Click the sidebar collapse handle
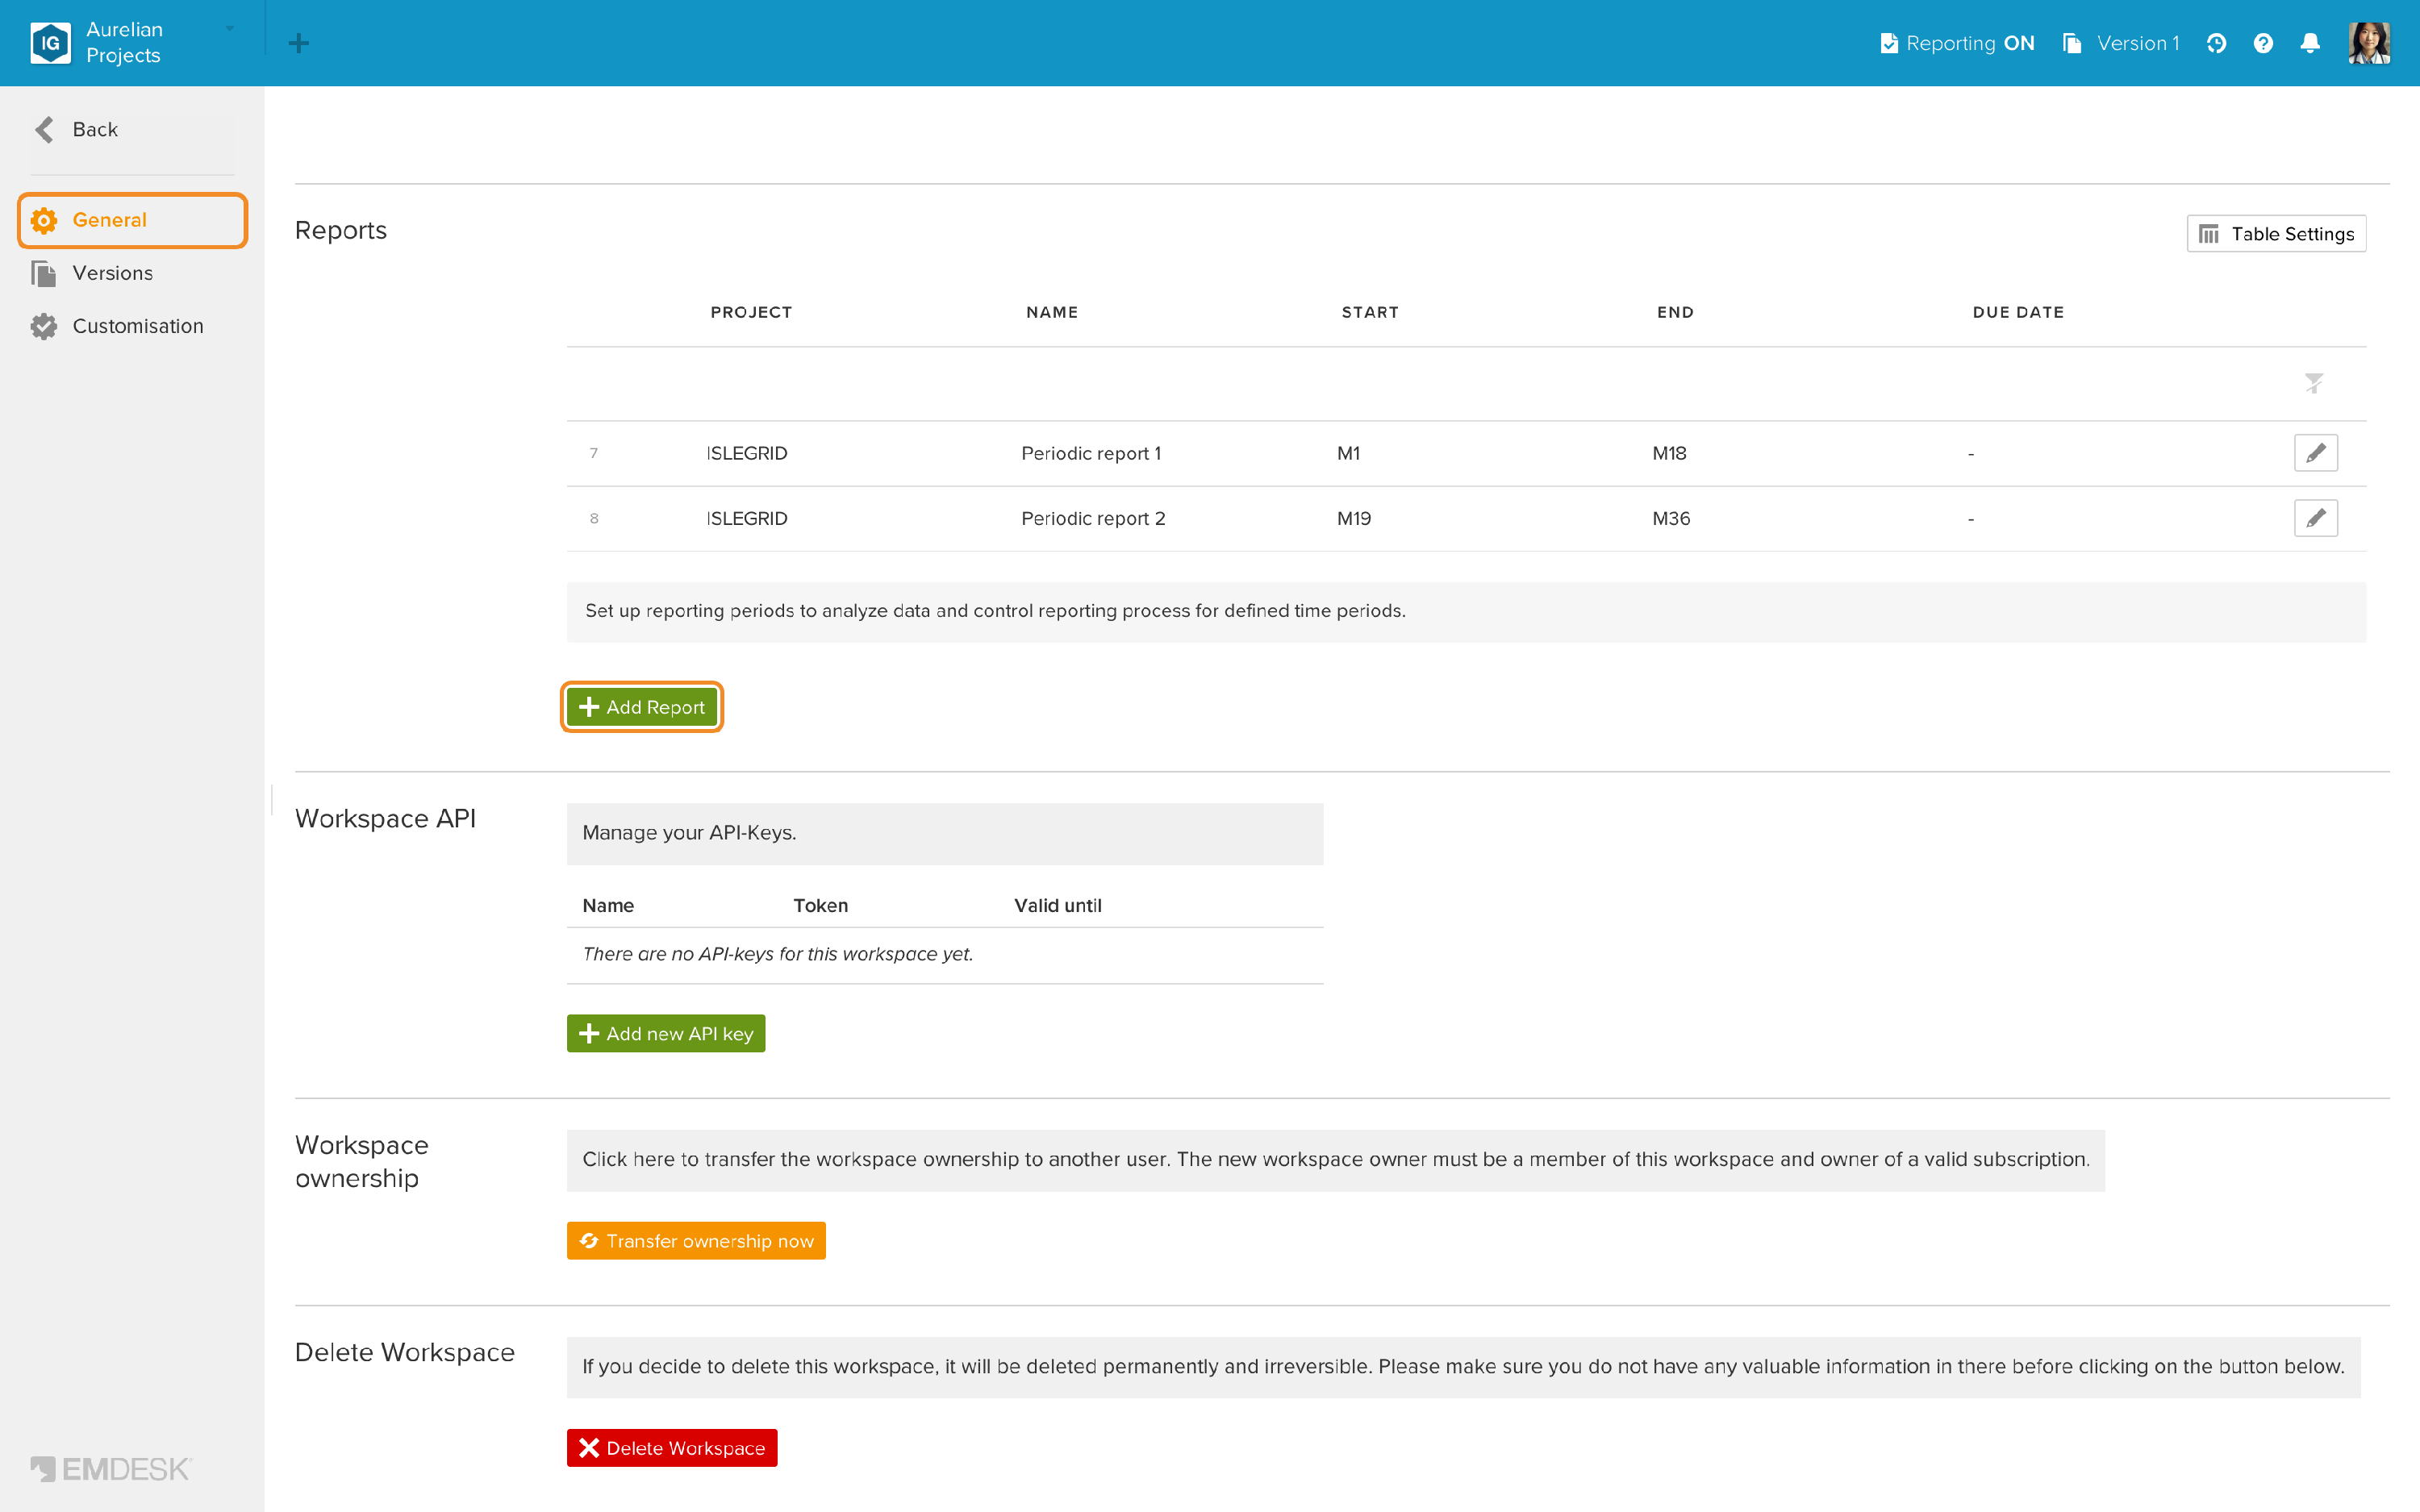Viewport: 2420px width, 1512px height. pos(271,800)
